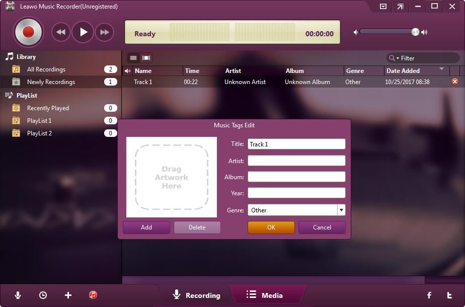Adjust the volume slider
465x307 pixels.
pos(414,32)
